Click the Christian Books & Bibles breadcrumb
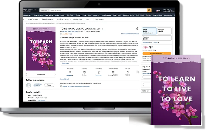The height and width of the screenshot is (130, 206). [63, 23]
